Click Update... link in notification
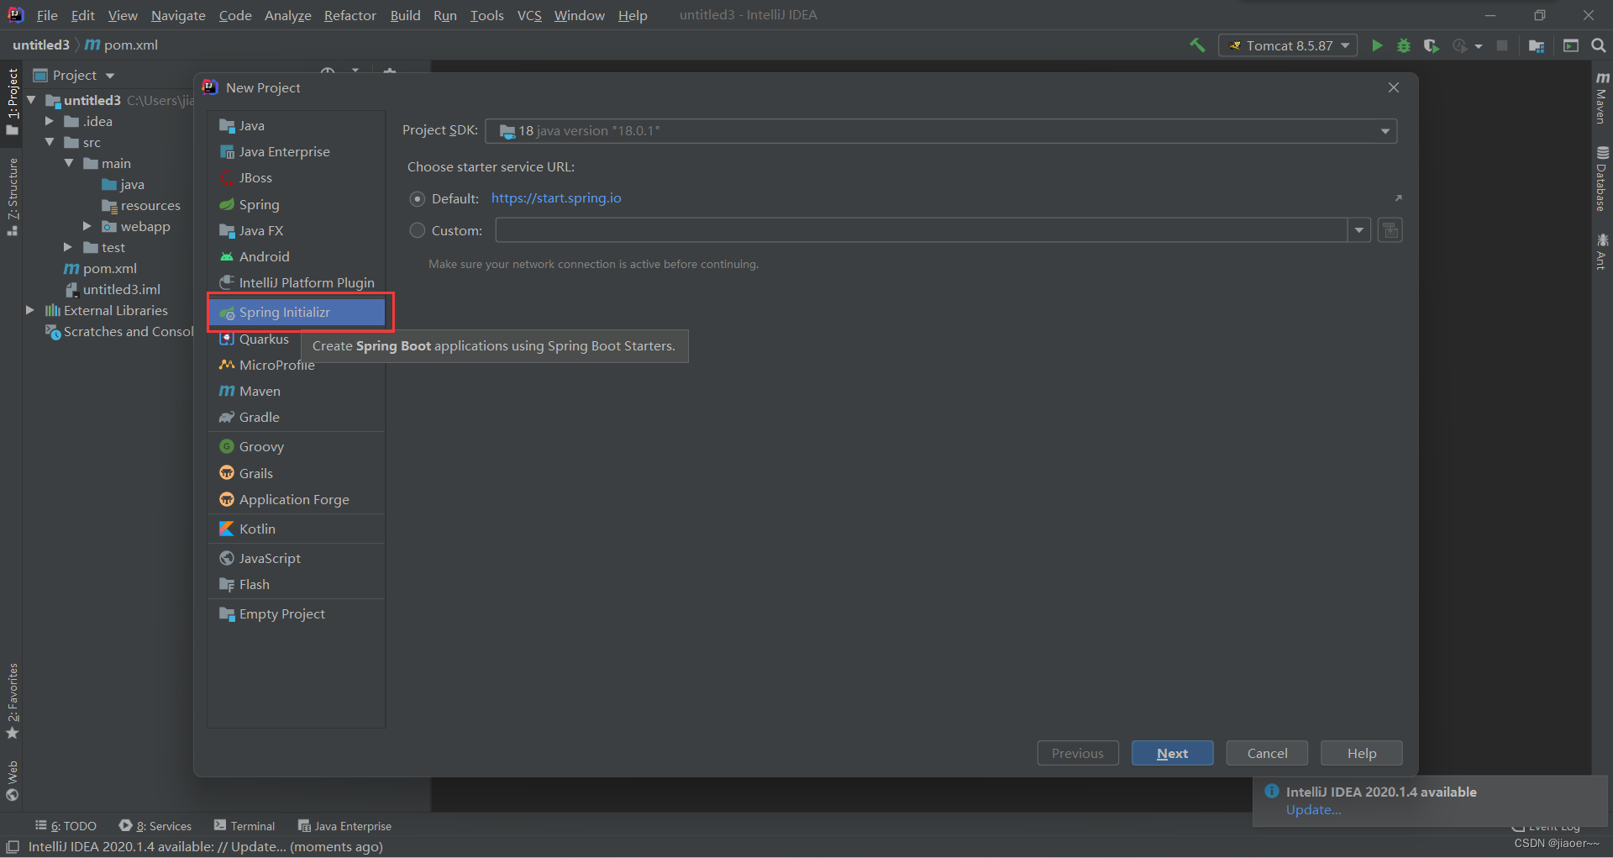The width and height of the screenshot is (1613, 858). pos(1313,810)
